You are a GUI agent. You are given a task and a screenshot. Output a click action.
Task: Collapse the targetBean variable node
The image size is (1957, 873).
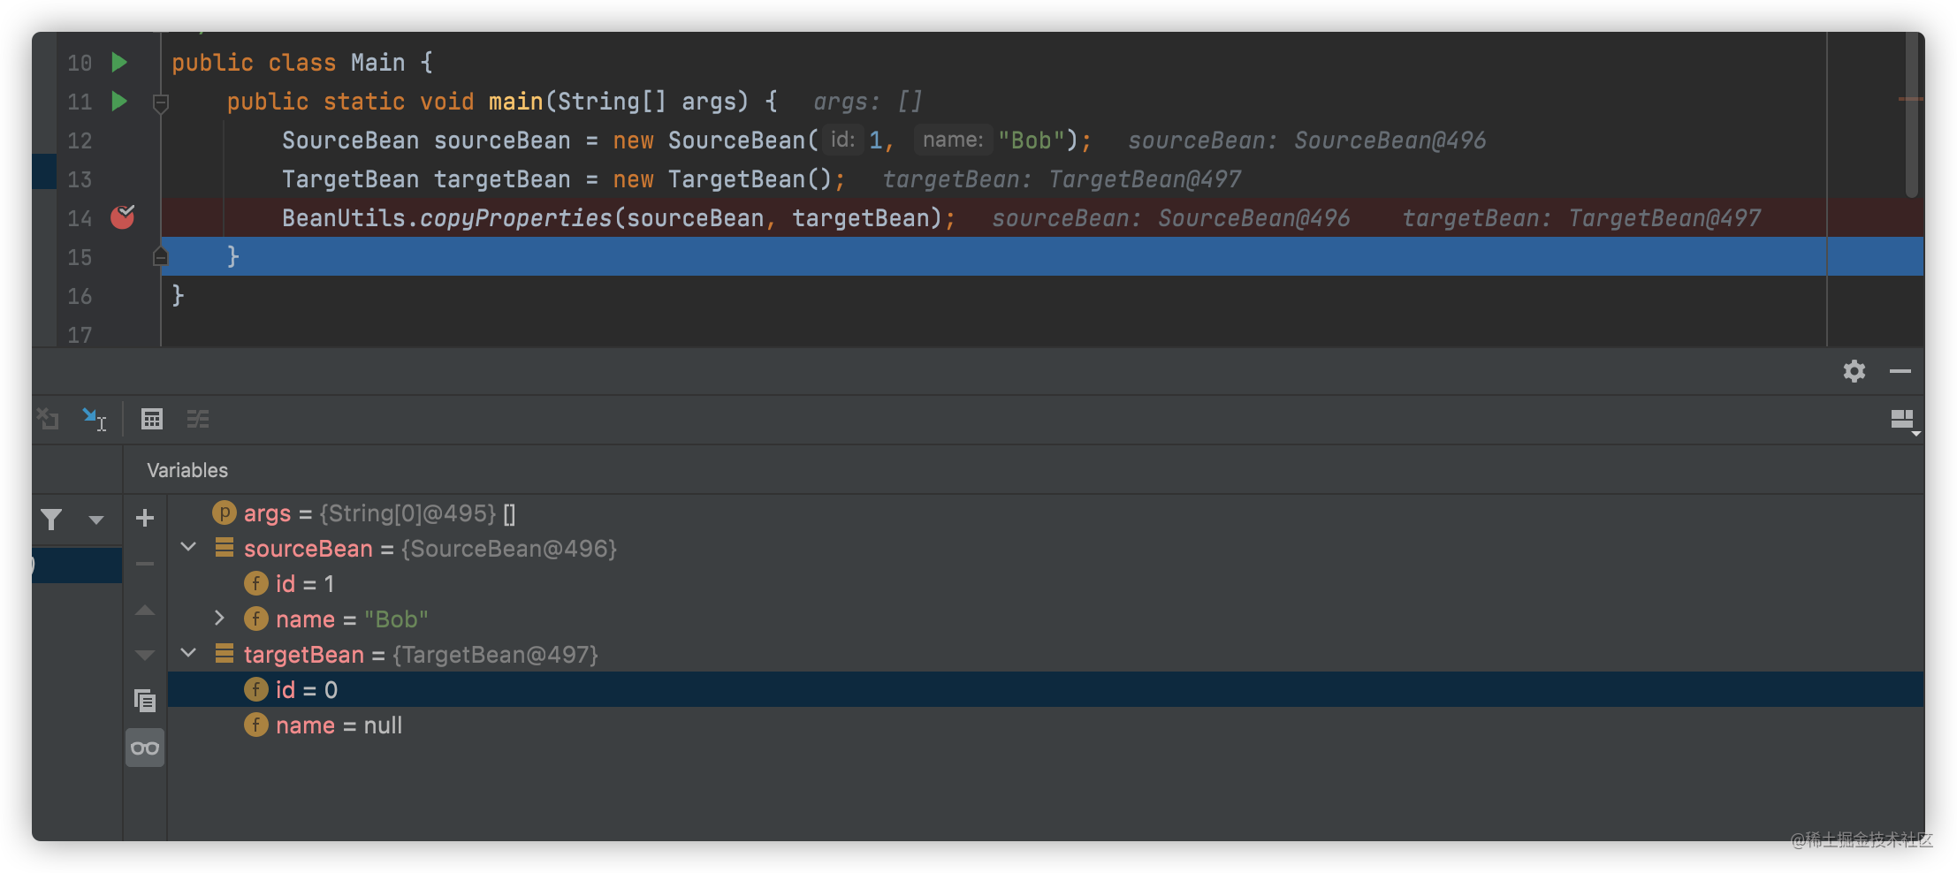tap(187, 654)
